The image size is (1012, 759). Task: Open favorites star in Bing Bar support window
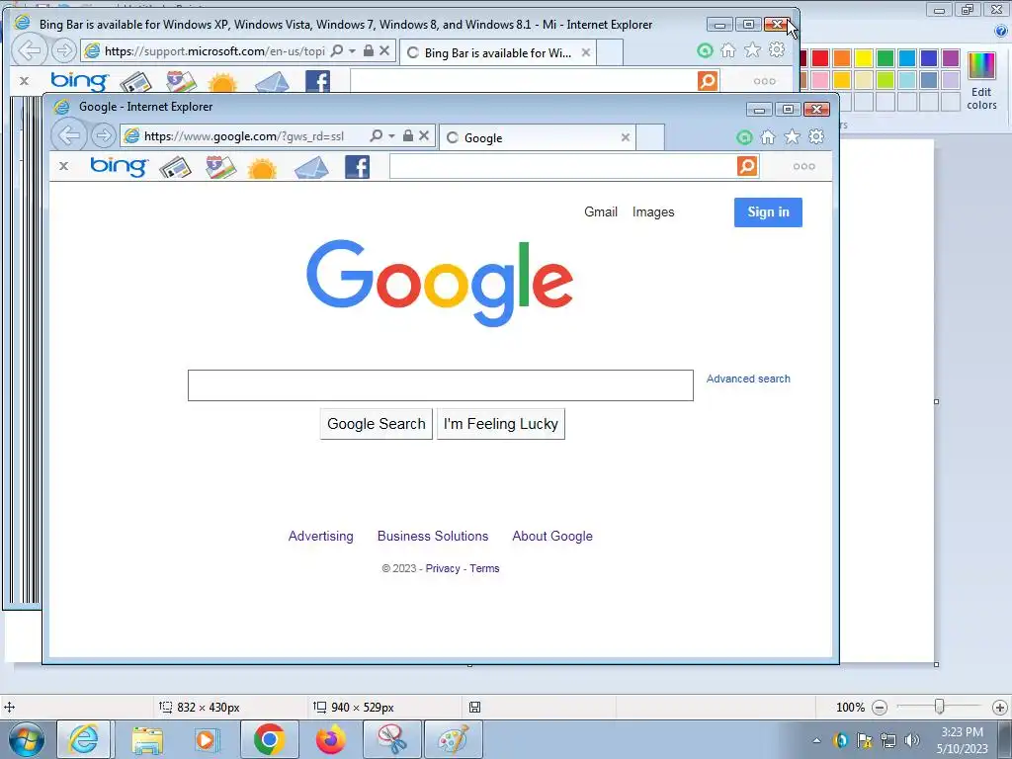point(752,49)
